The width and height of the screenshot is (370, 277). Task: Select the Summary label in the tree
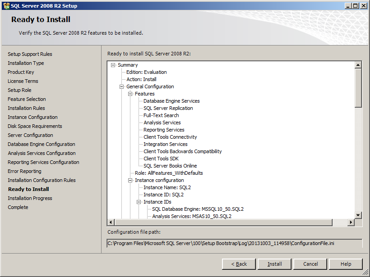(x=128, y=65)
